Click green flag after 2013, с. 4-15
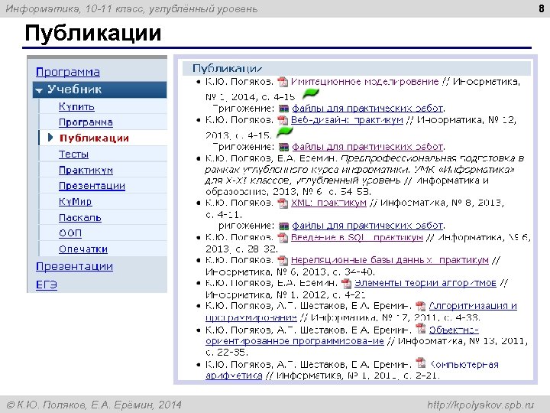The image size is (550, 413). point(284,132)
